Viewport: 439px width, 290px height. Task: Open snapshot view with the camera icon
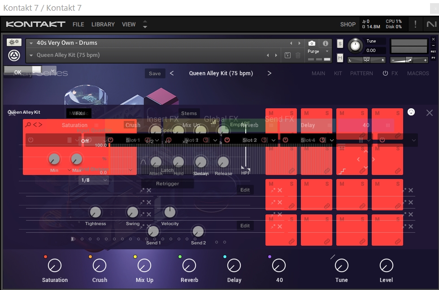click(x=312, y=43)
